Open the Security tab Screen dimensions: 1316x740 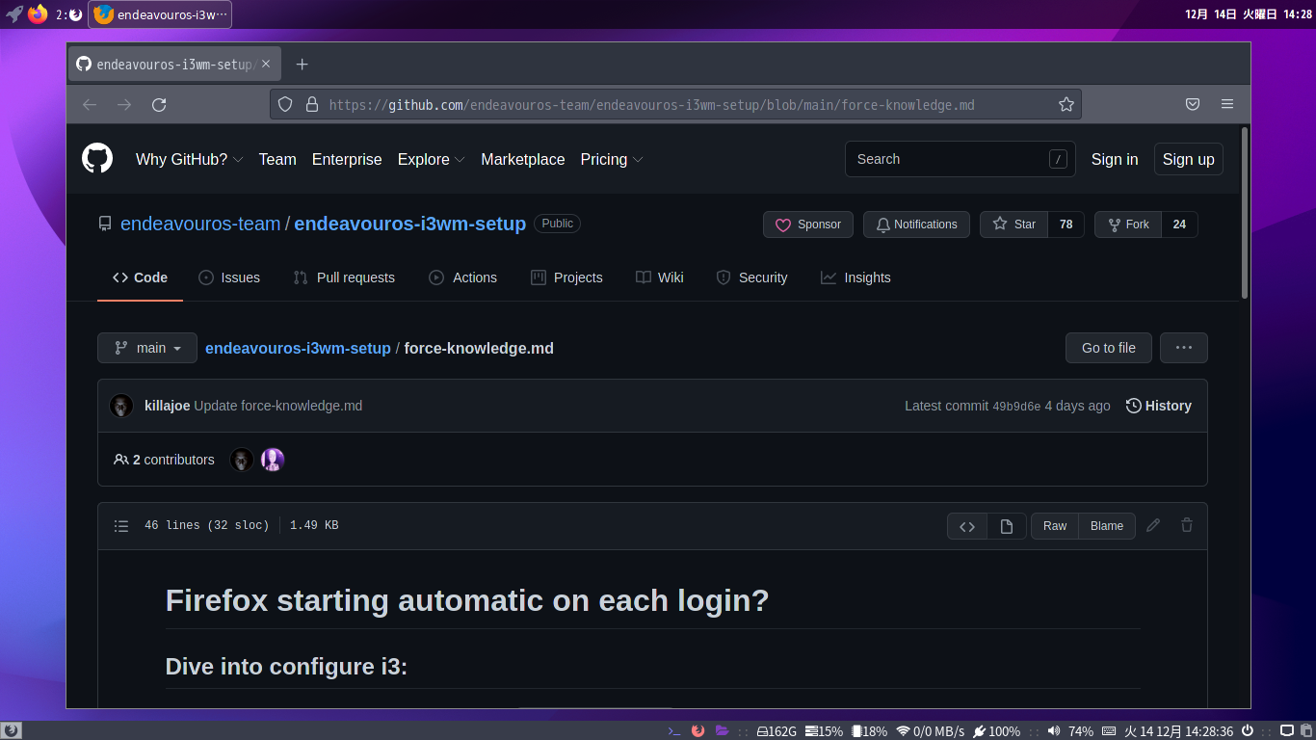pos(751,277)
